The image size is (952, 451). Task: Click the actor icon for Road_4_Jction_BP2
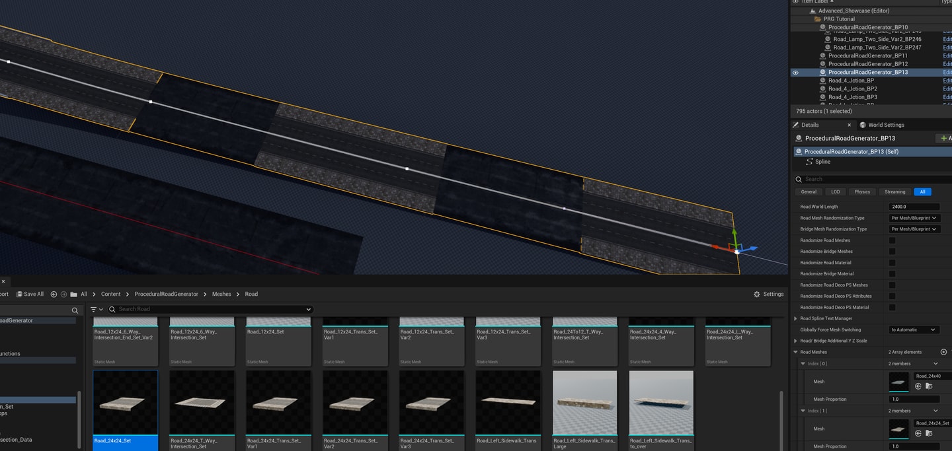[823, 88]
